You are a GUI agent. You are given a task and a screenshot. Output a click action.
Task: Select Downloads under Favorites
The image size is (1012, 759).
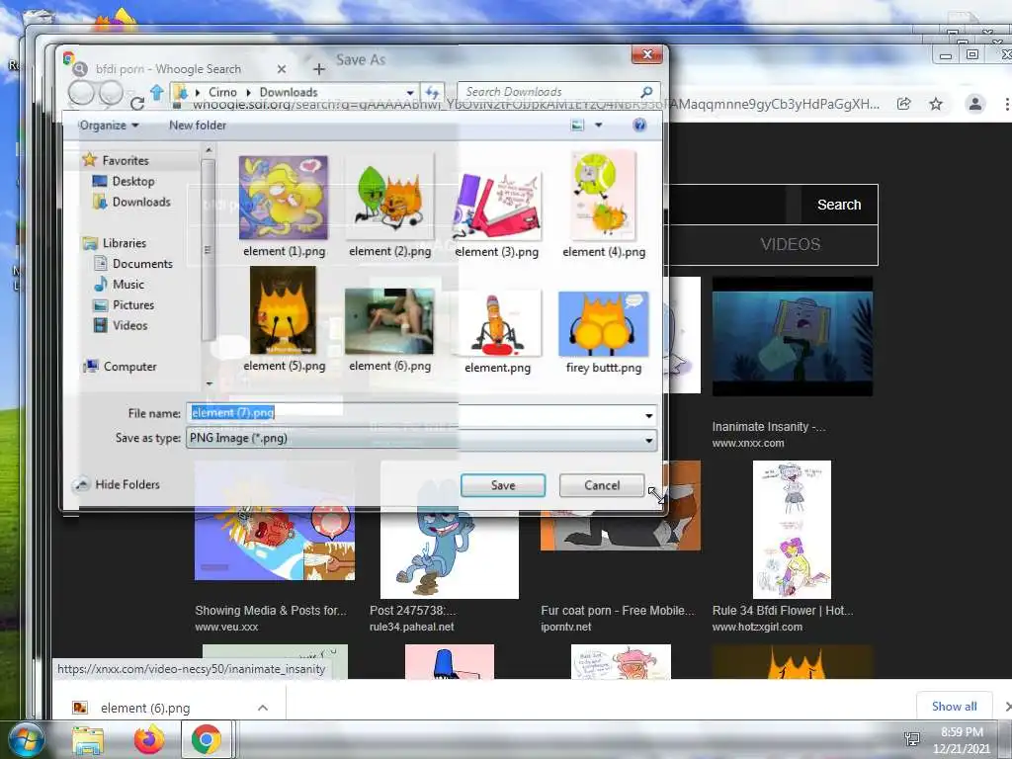[x=131, y=202]
